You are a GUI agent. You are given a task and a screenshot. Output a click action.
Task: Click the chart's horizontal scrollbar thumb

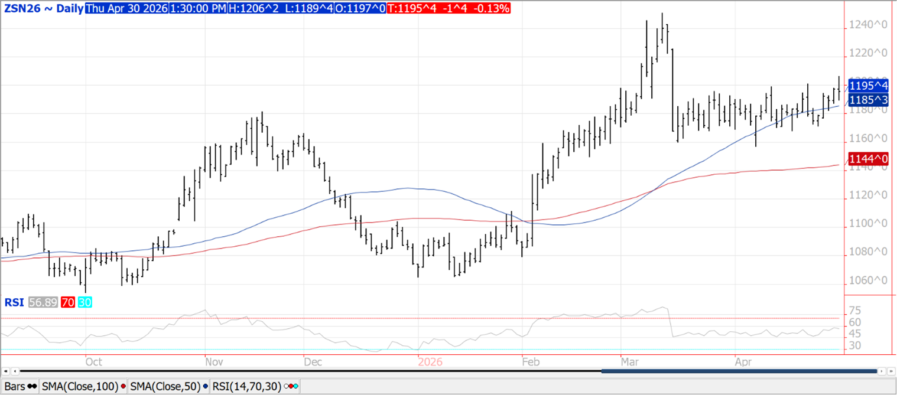point(739,371)
